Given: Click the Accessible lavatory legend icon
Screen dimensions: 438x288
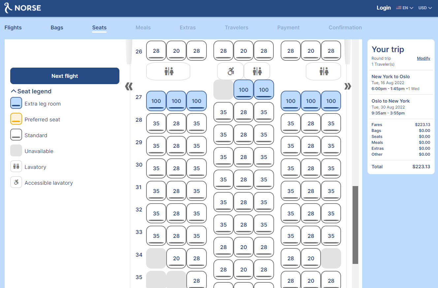Looking at the screenshot, I should point(16,182).
